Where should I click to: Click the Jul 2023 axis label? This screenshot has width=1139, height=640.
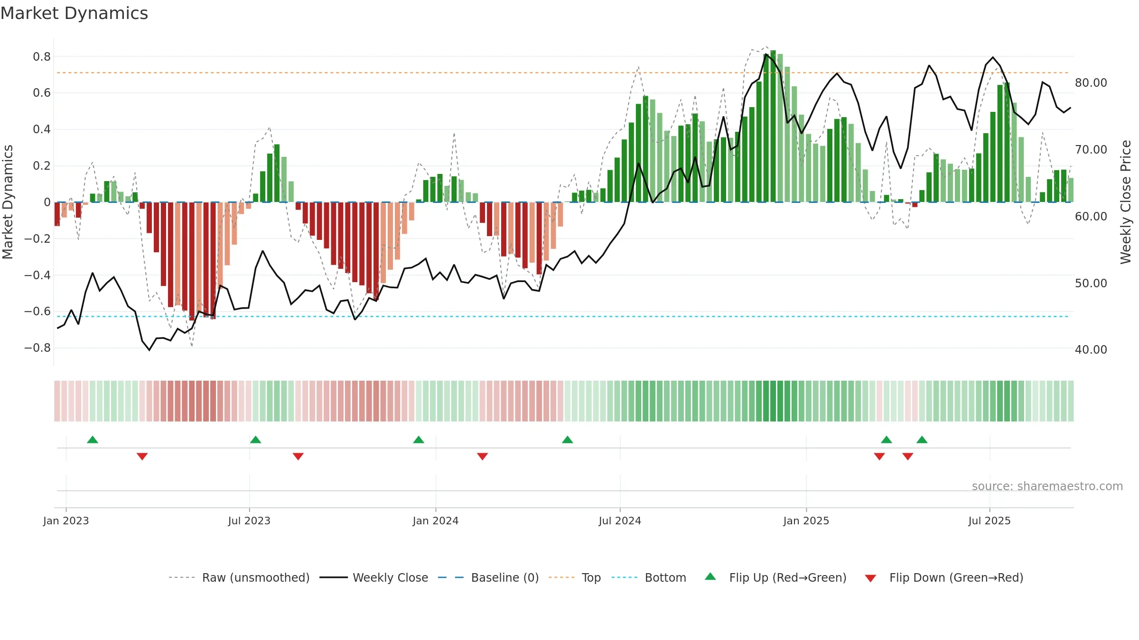[249, 521]
